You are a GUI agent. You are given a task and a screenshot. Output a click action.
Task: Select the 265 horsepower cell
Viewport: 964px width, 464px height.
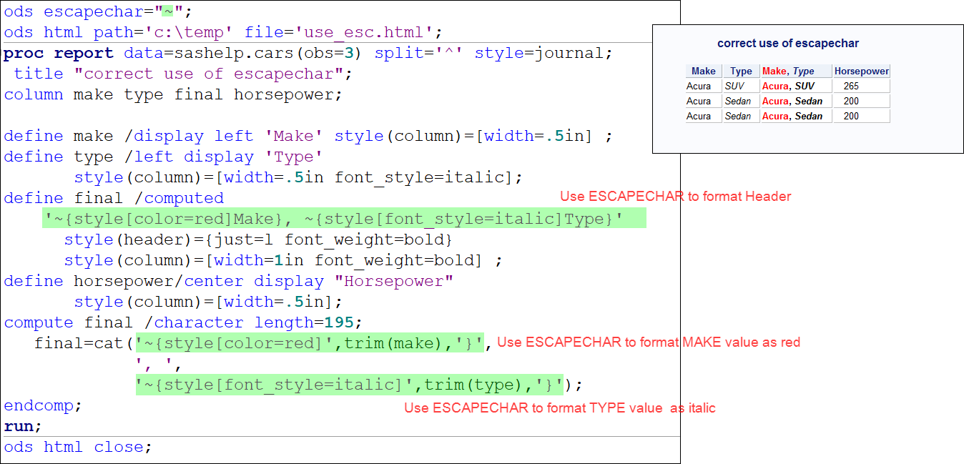(851, 86)
